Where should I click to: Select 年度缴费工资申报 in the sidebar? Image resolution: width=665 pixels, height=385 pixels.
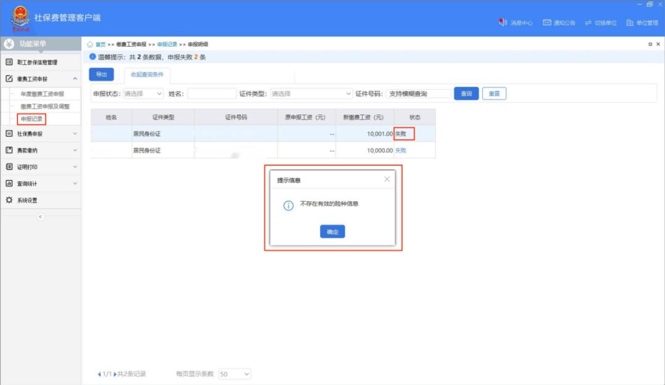[42, 94]
